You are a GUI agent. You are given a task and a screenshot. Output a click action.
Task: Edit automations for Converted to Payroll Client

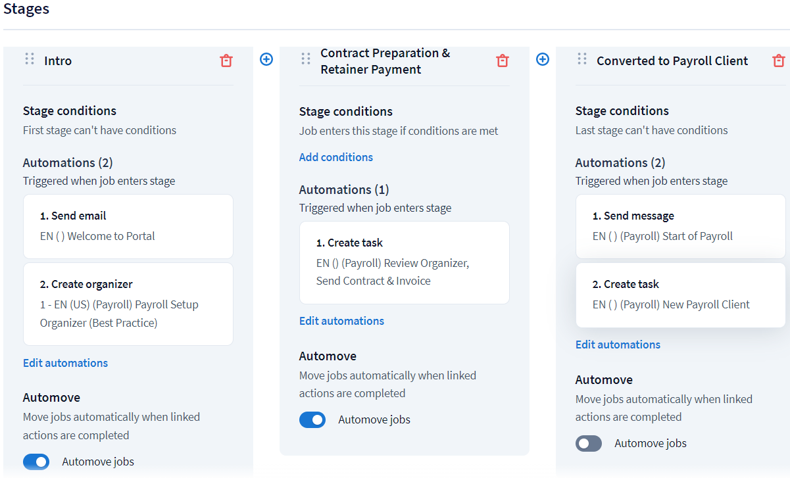(618, 345)
